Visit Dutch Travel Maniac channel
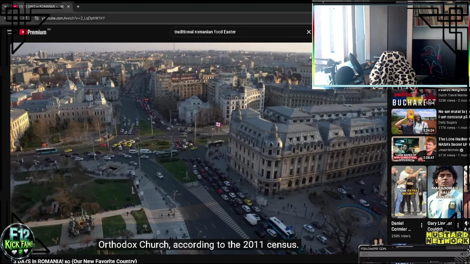The image size is (470, 264). pos(453,95)
